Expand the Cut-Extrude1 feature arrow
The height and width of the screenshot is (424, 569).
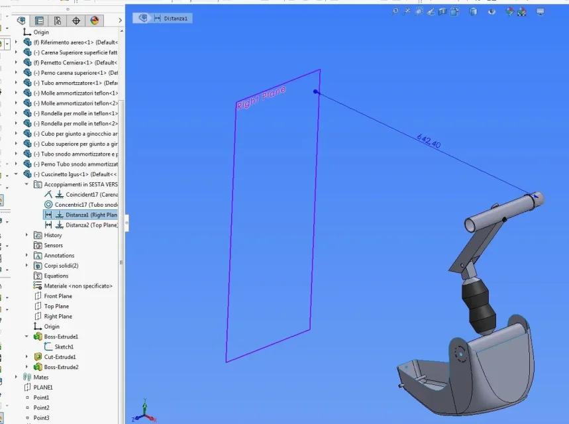coord(27,357)
